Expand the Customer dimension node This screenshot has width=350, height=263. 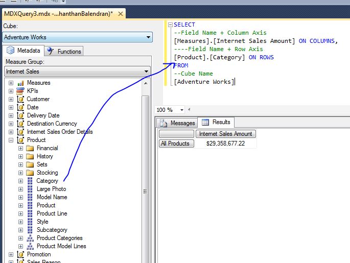coord(11,99)
